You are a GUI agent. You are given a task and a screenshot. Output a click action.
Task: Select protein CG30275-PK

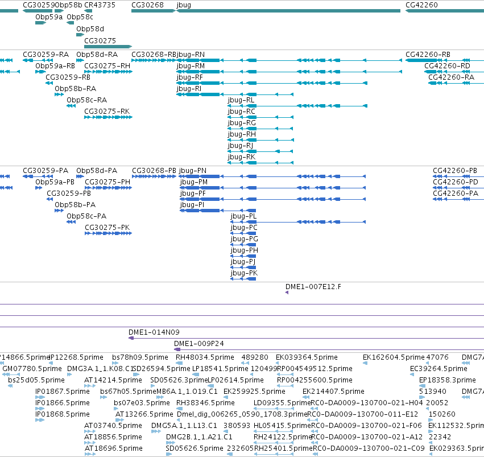(x=107, y=228)
